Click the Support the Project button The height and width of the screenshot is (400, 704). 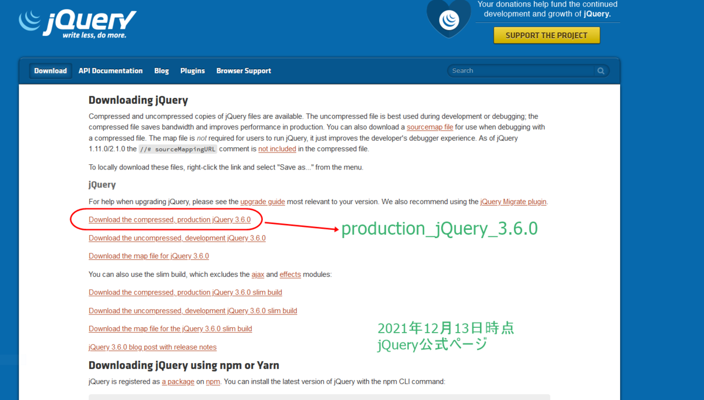546,35
